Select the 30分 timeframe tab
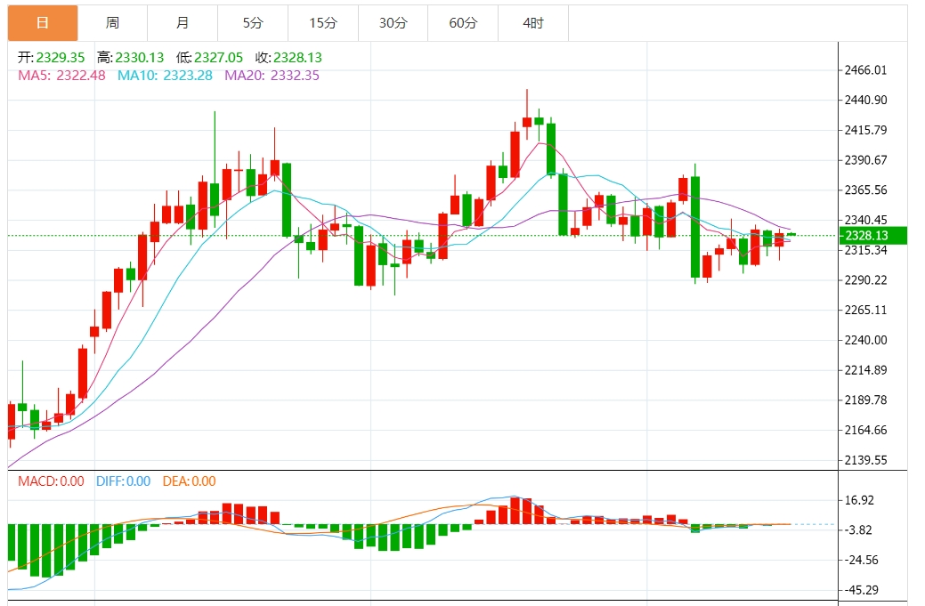The width and height of the screenshot is (925, 606). 394,23
